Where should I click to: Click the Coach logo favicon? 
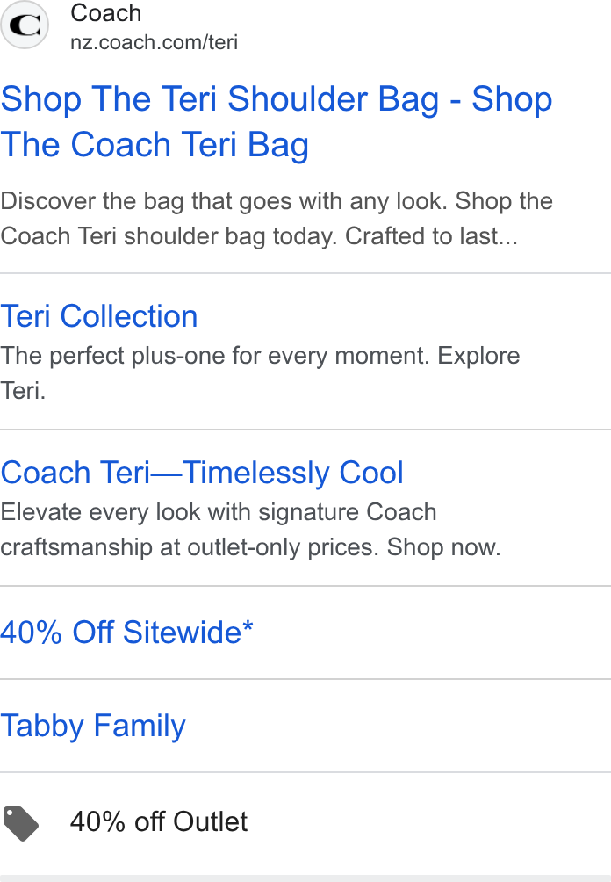click(x=25, y=25)
